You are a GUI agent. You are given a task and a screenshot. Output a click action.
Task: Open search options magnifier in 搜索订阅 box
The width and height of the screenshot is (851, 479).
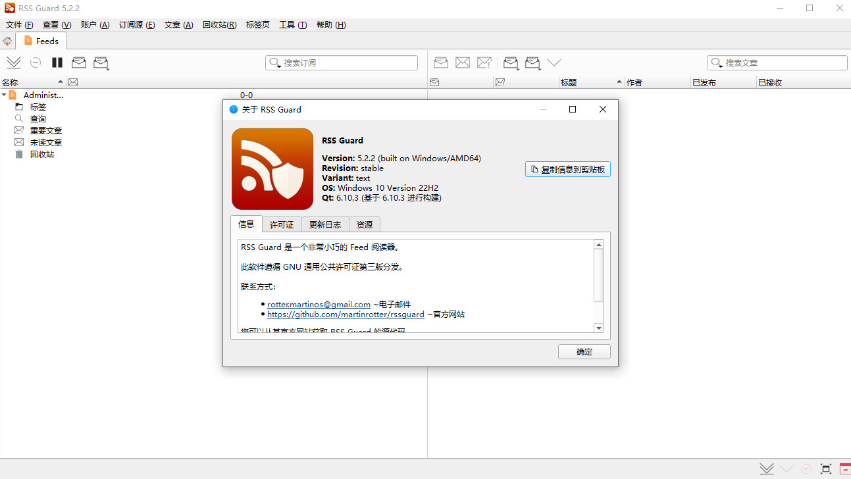[x=275, y=63]
